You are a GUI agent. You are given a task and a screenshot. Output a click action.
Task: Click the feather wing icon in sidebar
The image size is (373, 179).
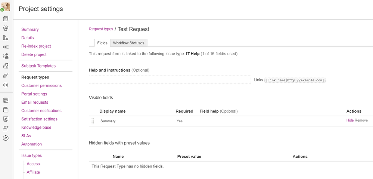(6, 76)
